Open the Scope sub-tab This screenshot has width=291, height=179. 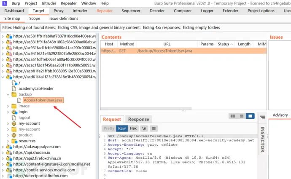(x=35, y=19)
